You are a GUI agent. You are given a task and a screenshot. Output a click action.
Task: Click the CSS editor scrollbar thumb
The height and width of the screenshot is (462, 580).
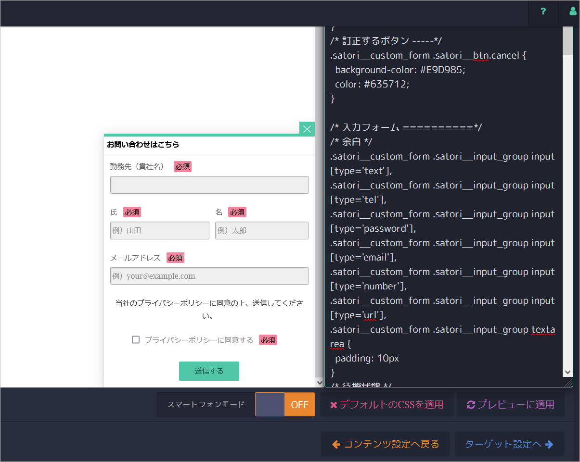567,41
